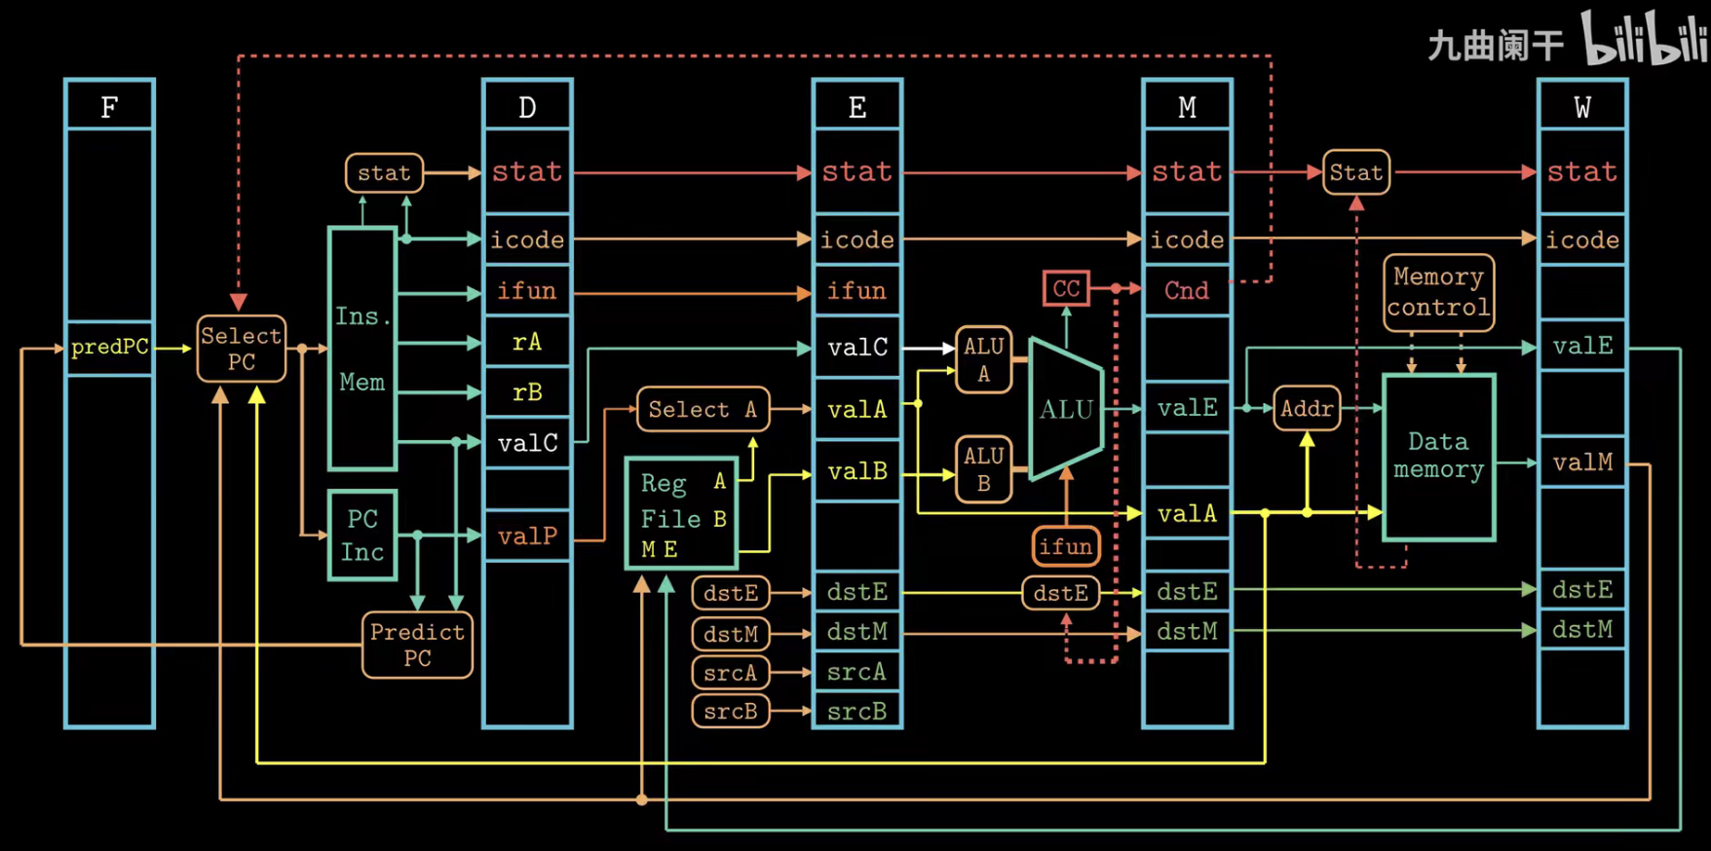Image resolution: width=1711 pixels, height=851 pixels.
Task: Select the ALU trapezoid unit
Action: click(1066, 409)
